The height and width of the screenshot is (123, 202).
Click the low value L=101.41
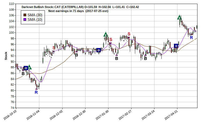click(x=119, y=7)
